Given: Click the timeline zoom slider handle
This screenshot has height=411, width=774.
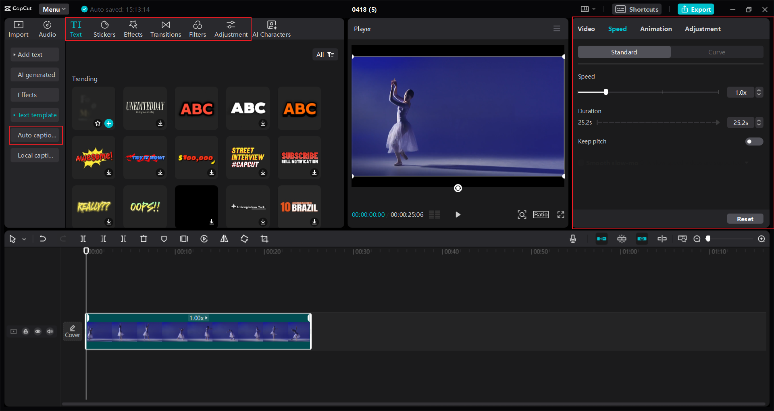Looking at the screenshot, I should coord(708,239).
